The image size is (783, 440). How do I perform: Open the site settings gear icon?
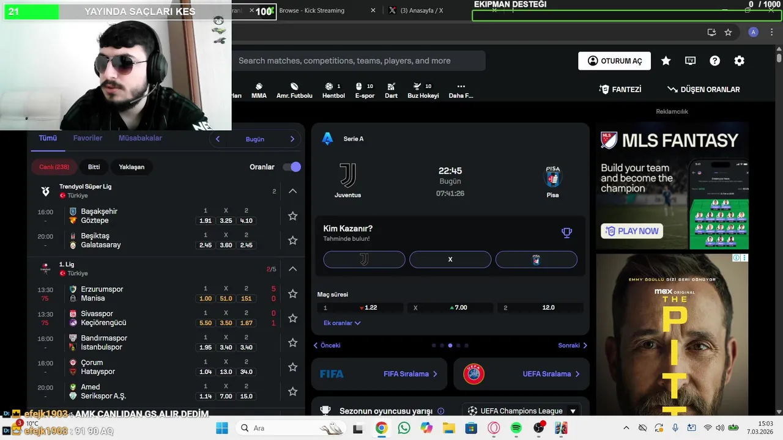739,61
